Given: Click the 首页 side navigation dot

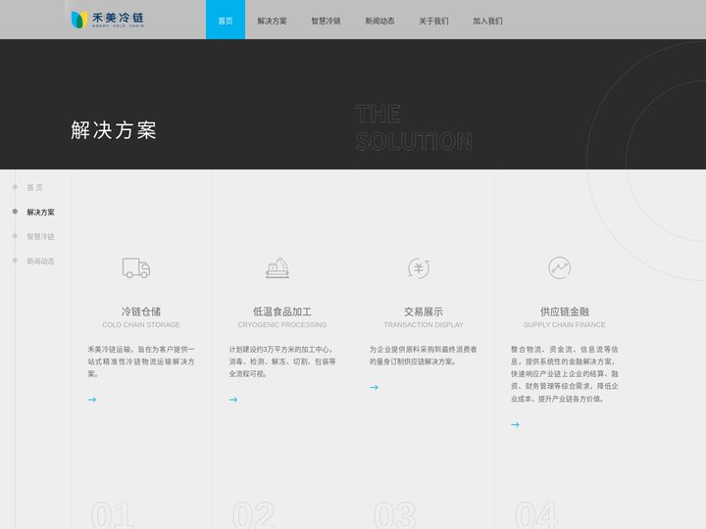Looking at the screenshot, I should [15, 187].
